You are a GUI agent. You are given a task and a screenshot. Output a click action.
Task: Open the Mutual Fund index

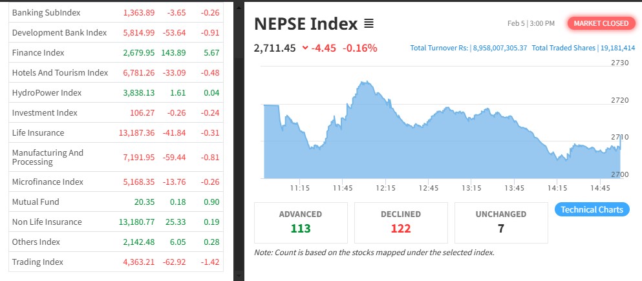pyautogui.click(x=31, y=202)
